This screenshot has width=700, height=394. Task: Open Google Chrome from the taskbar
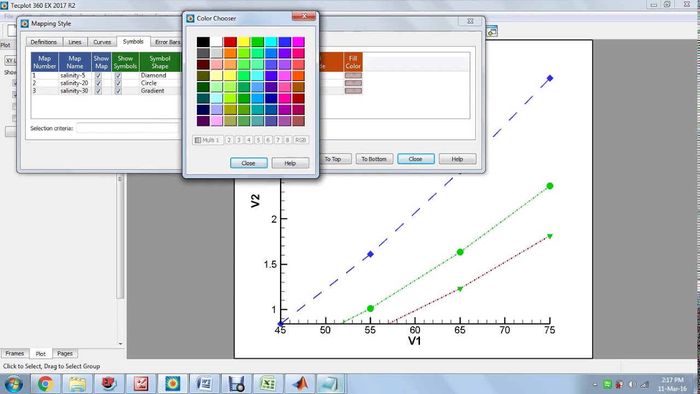click(x=45, y=384)
